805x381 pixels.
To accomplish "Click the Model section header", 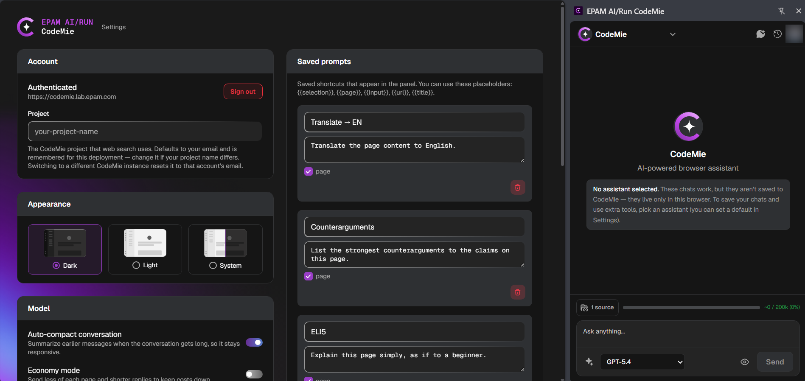I will 145,308.
